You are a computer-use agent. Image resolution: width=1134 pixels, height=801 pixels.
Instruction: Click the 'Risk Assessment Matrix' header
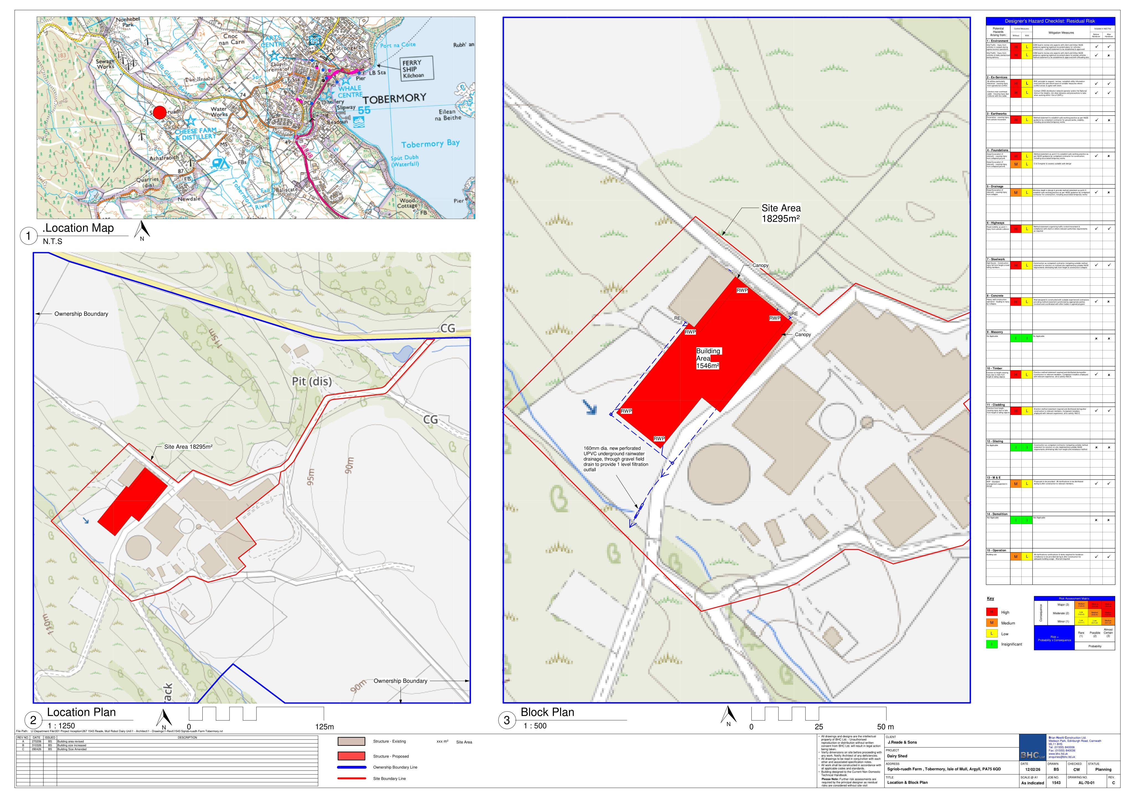[1074, 598]
